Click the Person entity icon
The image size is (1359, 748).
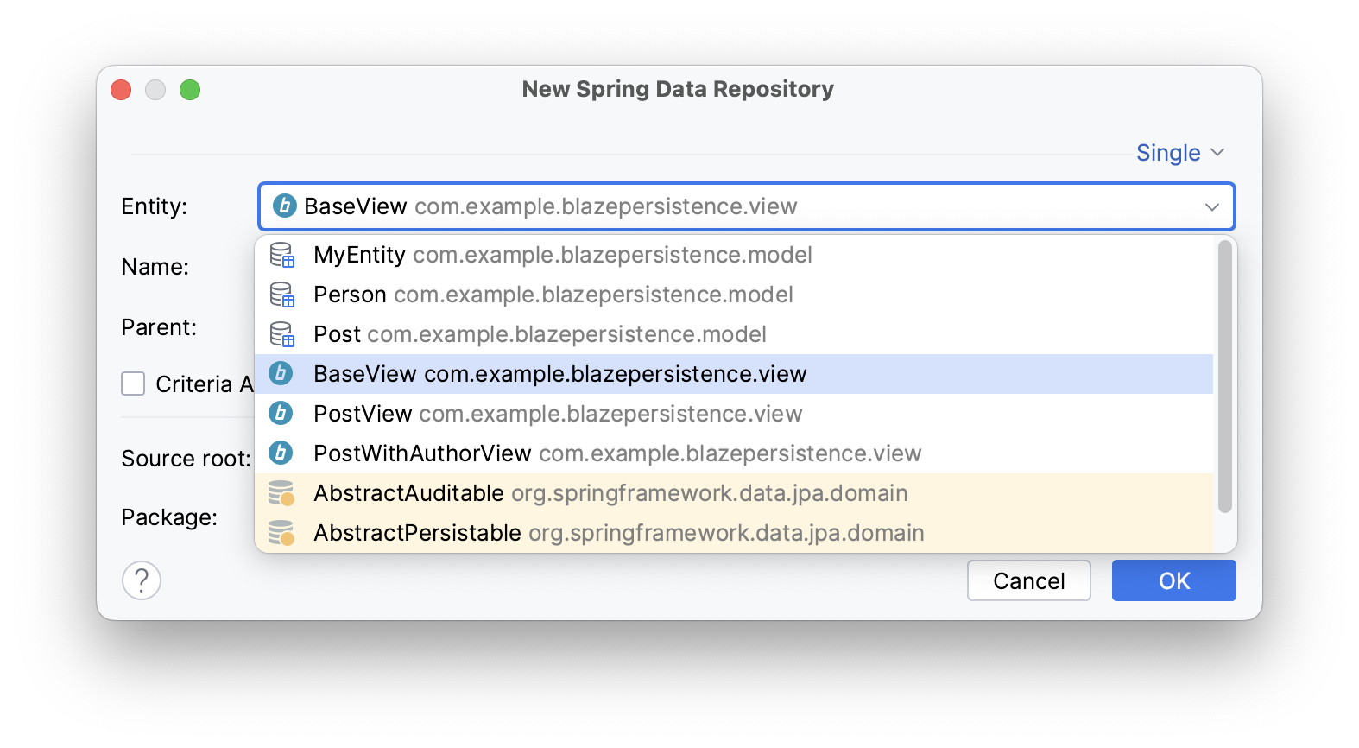click(x=281, y=295)
